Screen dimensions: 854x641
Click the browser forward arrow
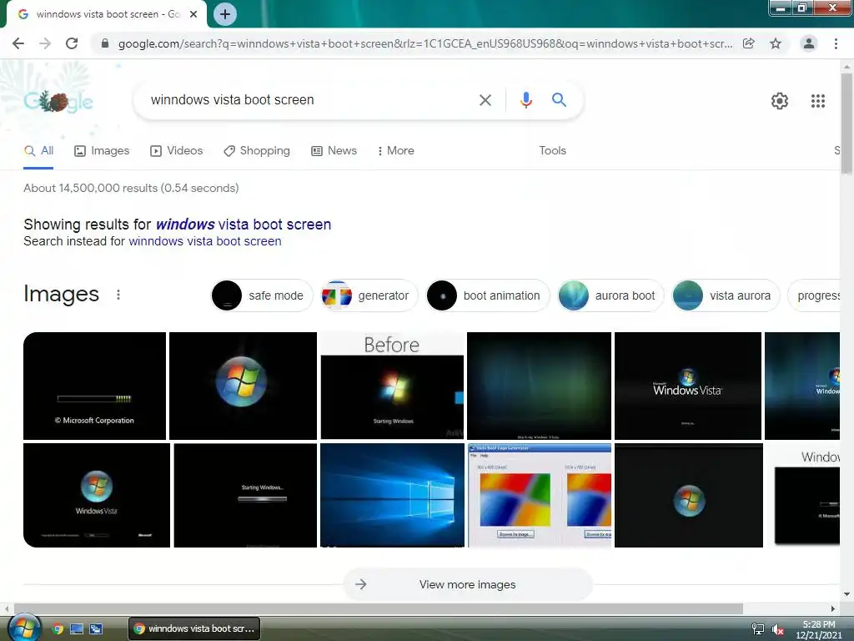[x=45, y=43]
